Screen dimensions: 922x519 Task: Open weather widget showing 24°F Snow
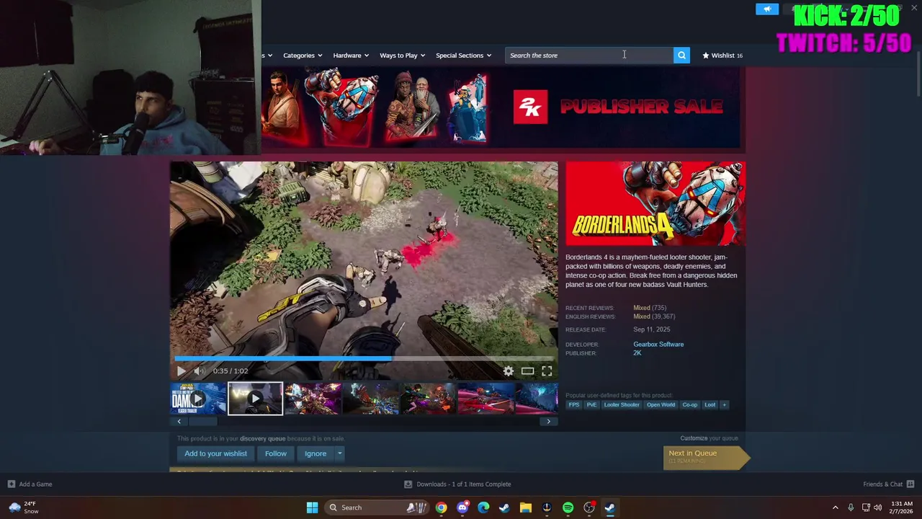pos(24,507)
